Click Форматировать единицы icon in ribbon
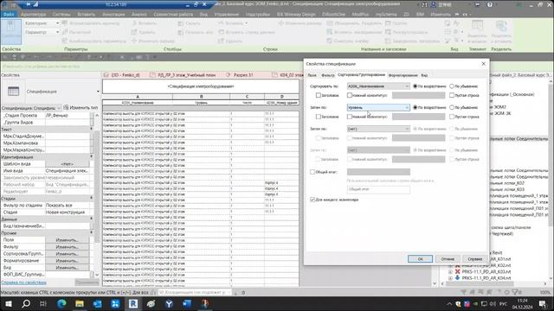This screenshot has width=554, height=311. 65,23
